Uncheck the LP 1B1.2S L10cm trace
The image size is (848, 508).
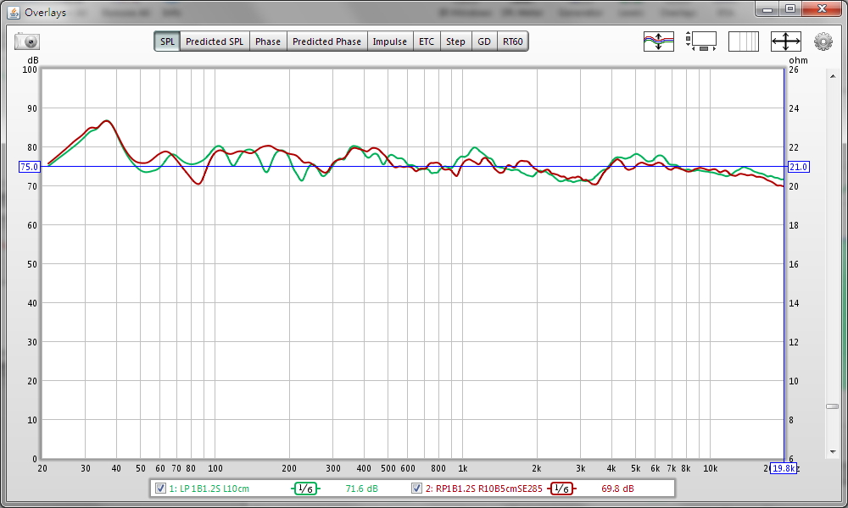tap(160, 489)
